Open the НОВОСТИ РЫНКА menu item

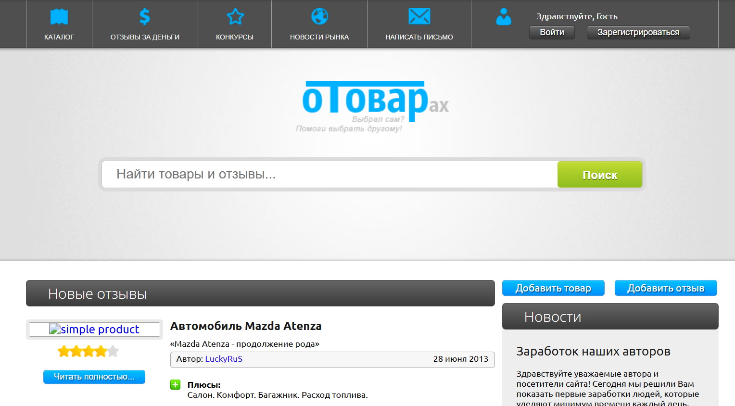(x=319, y=37)
